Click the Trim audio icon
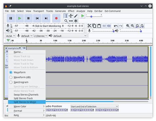Viewport: 156px width, 121px height. click(x=104, y=26)
